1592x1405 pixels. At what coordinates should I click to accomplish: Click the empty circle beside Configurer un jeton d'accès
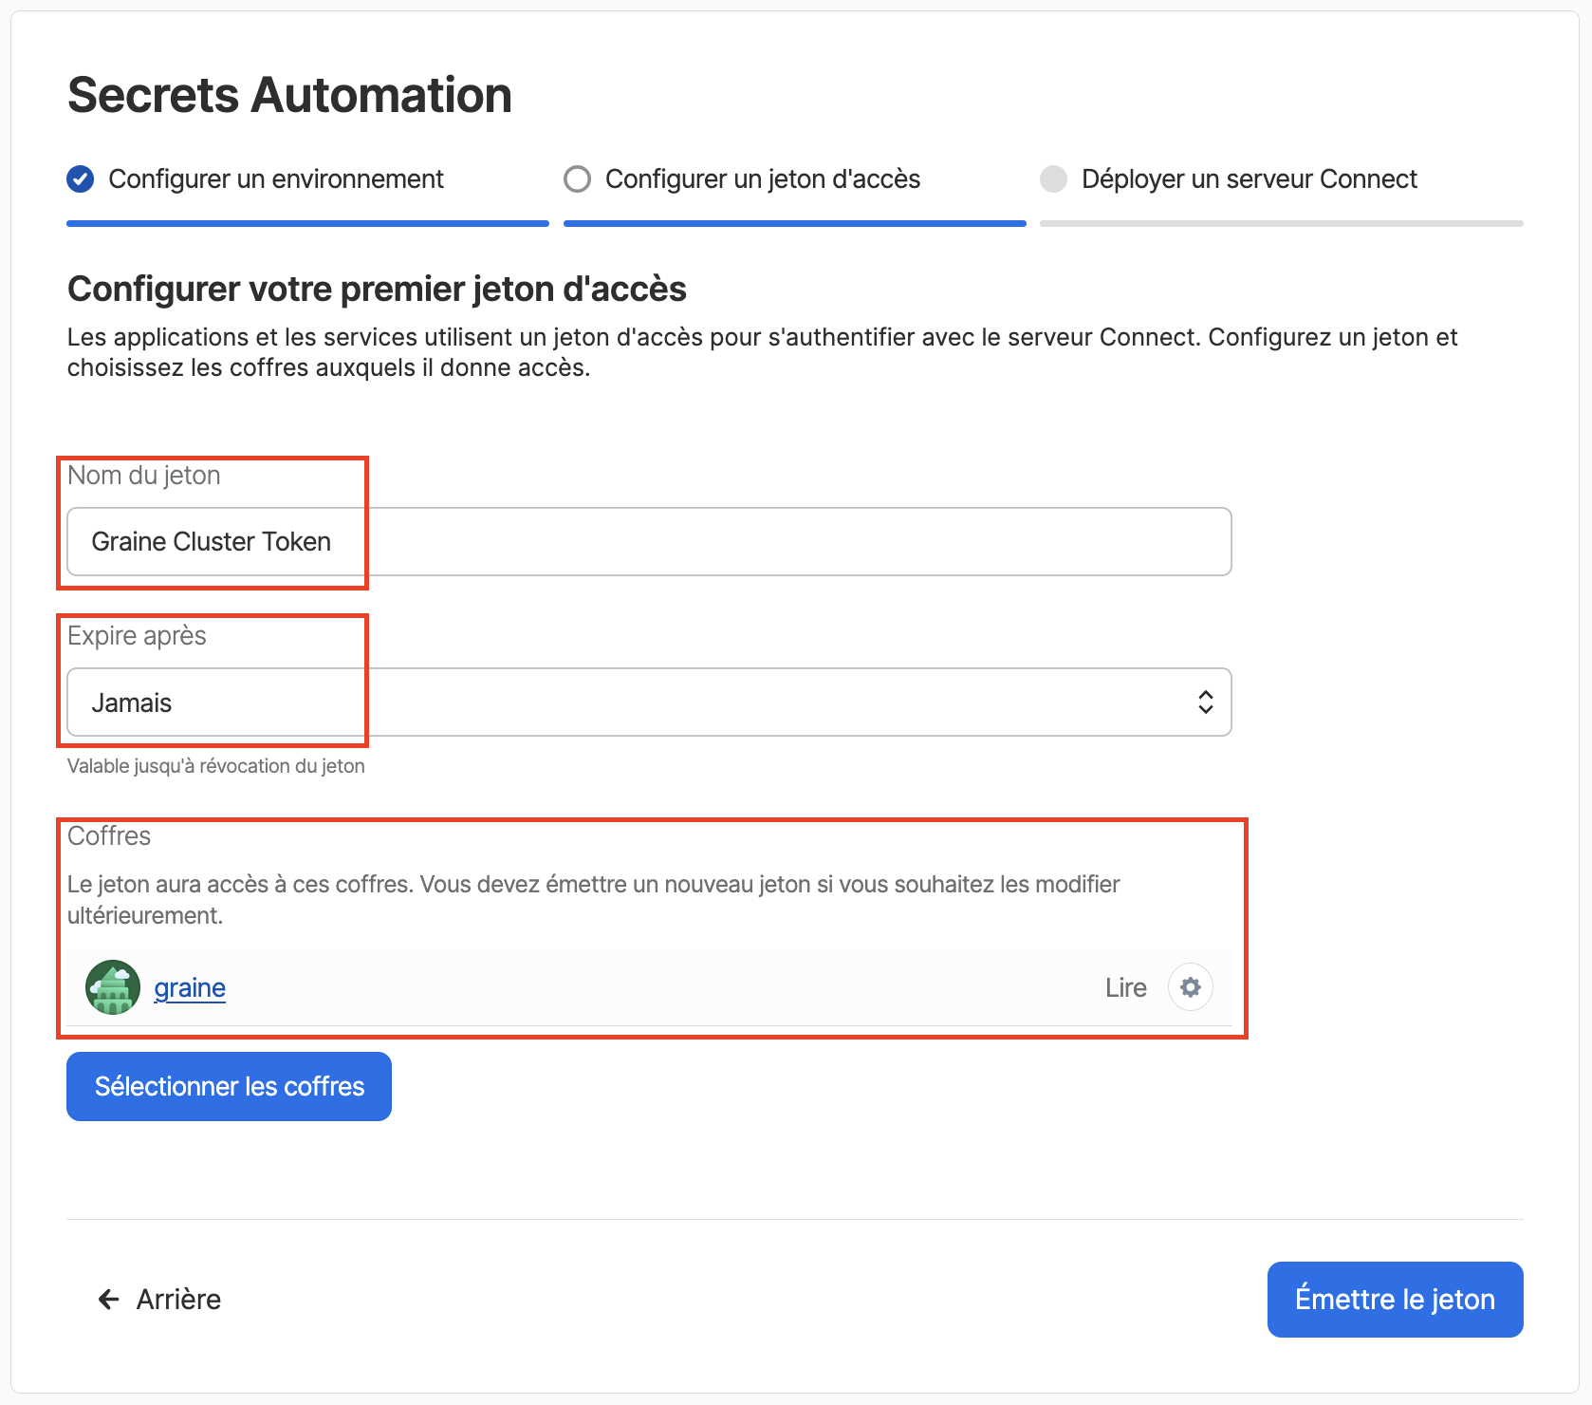pyautogui.click(x=577, y=179)
